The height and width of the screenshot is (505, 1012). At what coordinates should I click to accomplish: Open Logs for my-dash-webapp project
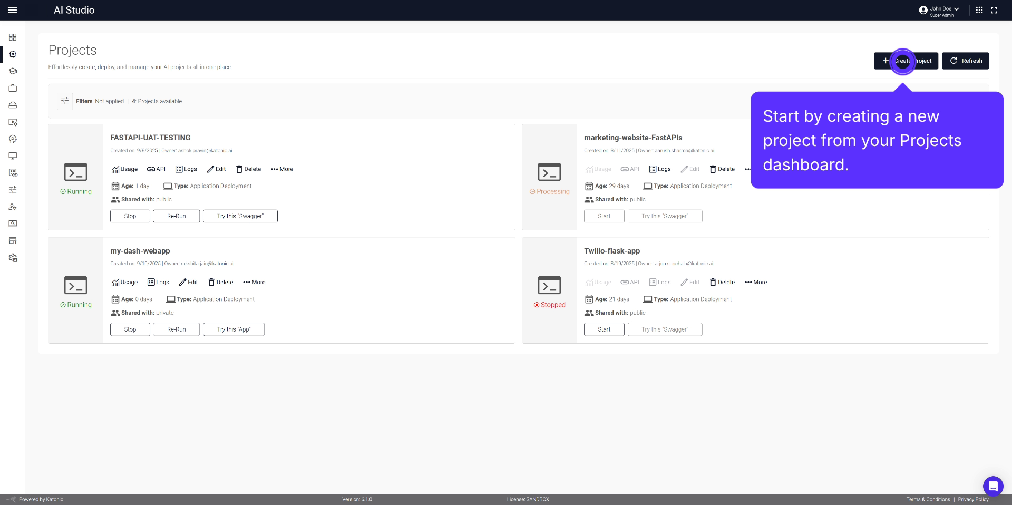point(158,283)
